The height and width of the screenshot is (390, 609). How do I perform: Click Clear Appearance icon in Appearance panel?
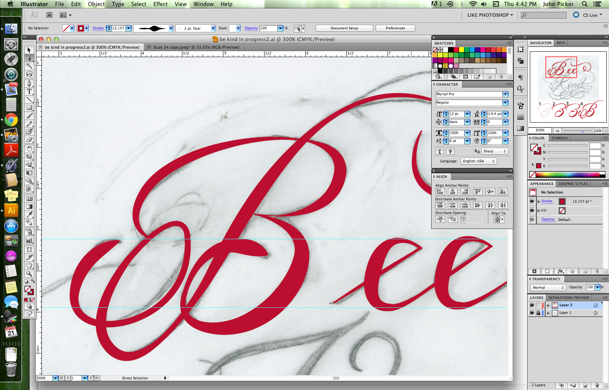tap(572, 271)
